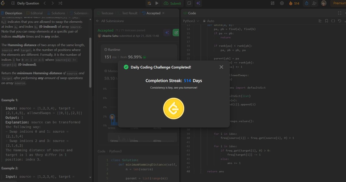This screenshot has height=182, width=346.
Task: Reset code with the undo arrow icon
Action: (340, 21)
